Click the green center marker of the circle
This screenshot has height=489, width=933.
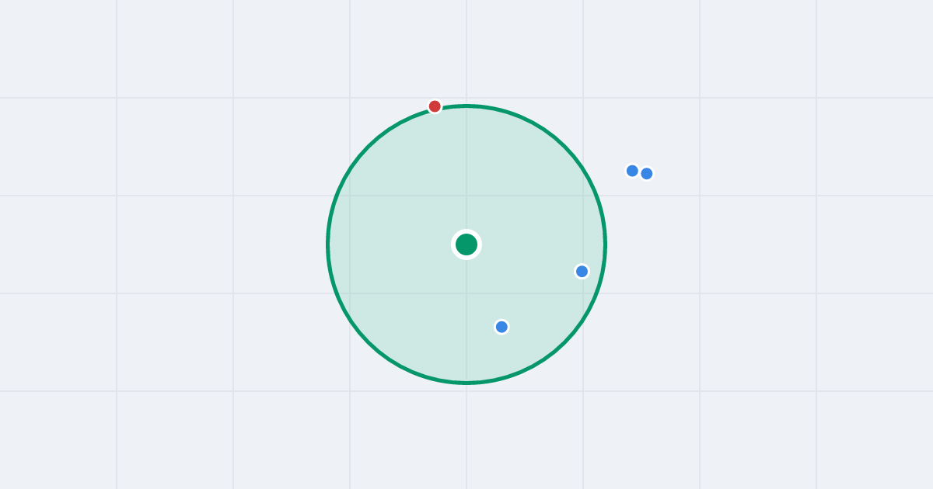[x=466, y=244]
